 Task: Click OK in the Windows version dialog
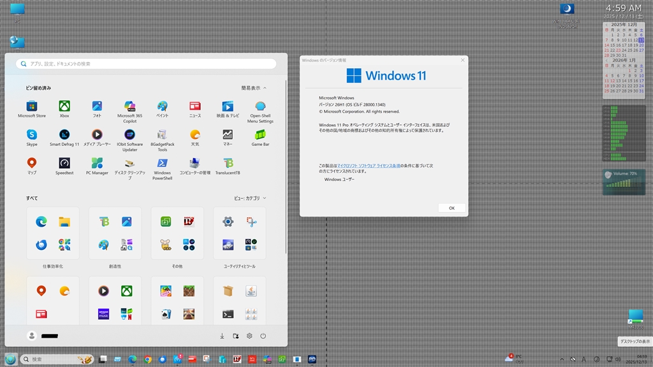[451, 208]
